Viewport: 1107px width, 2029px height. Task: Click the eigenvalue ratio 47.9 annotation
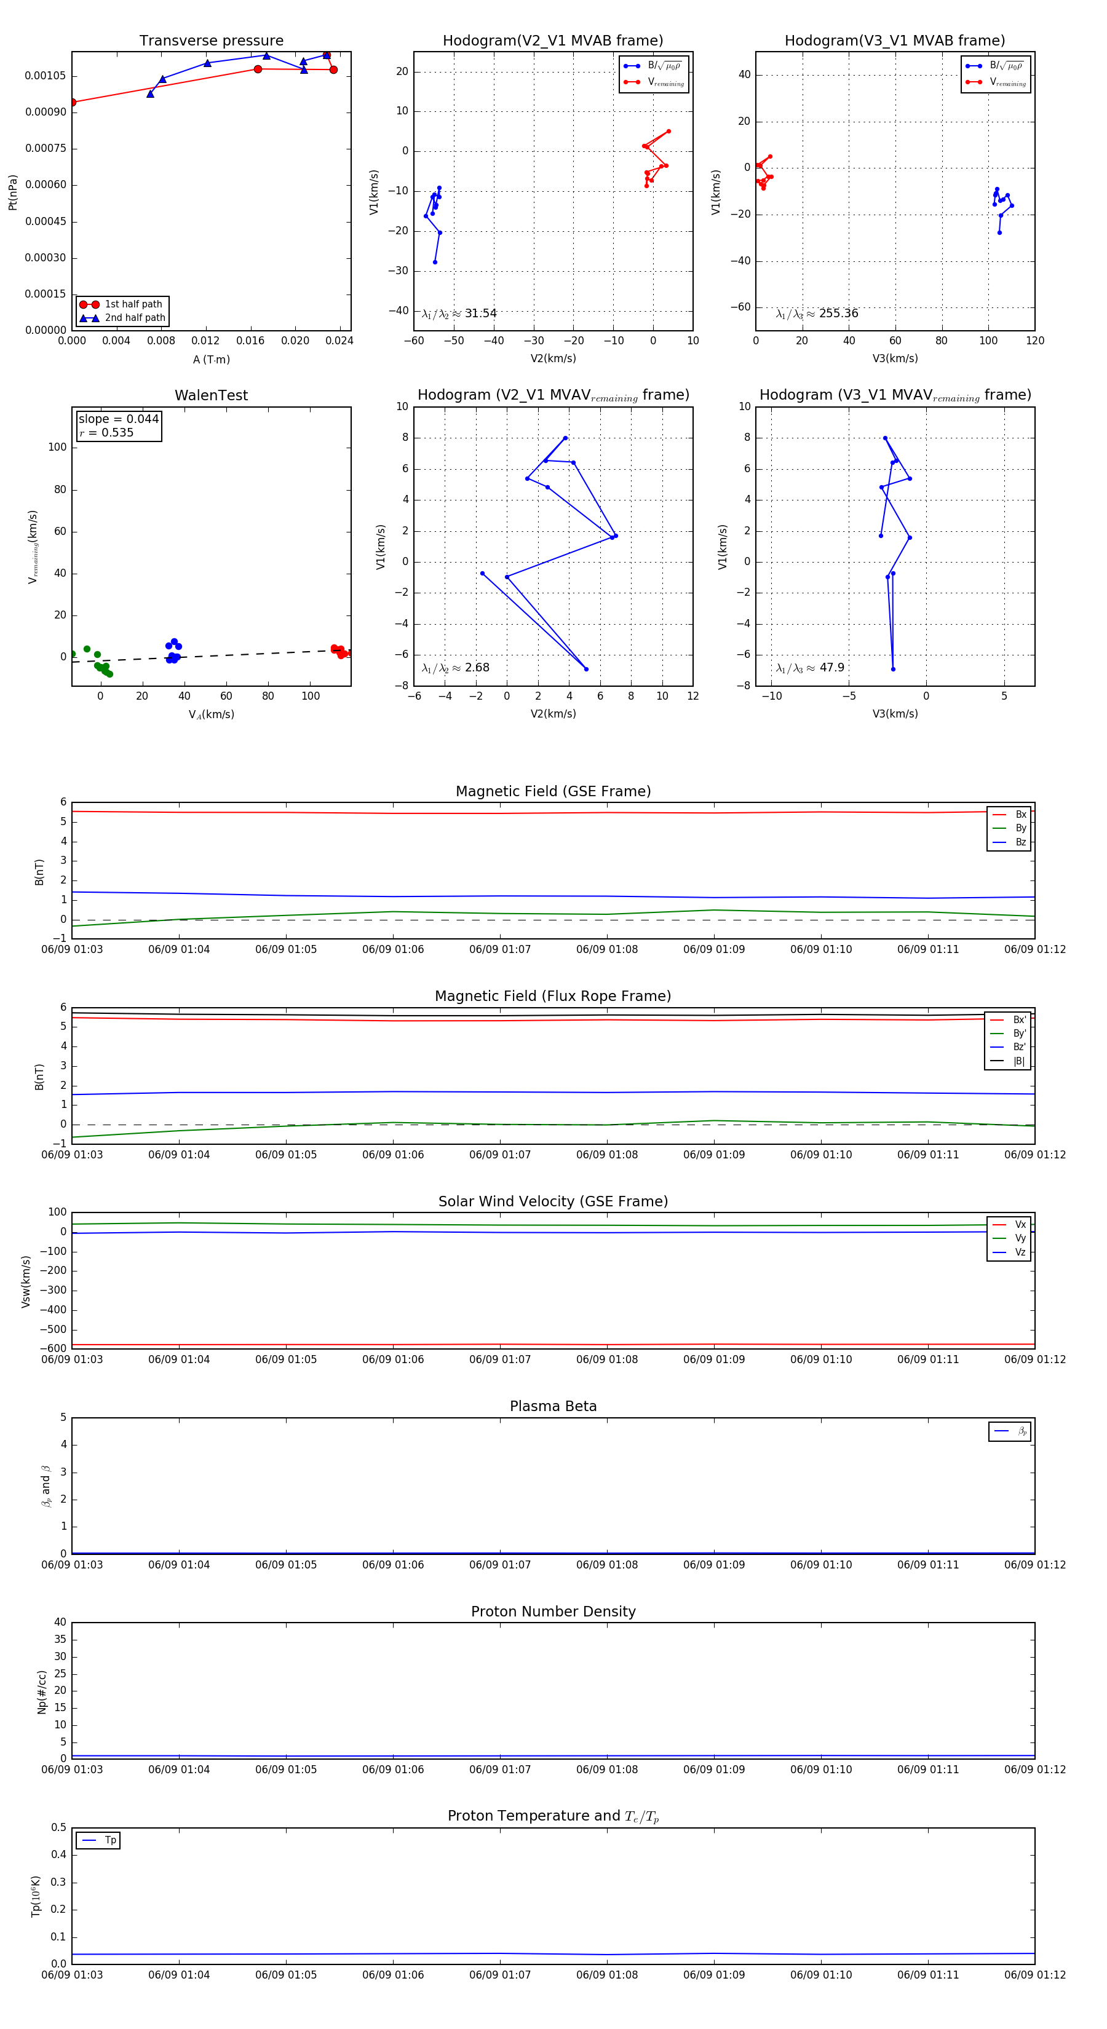tap(810, 668)
